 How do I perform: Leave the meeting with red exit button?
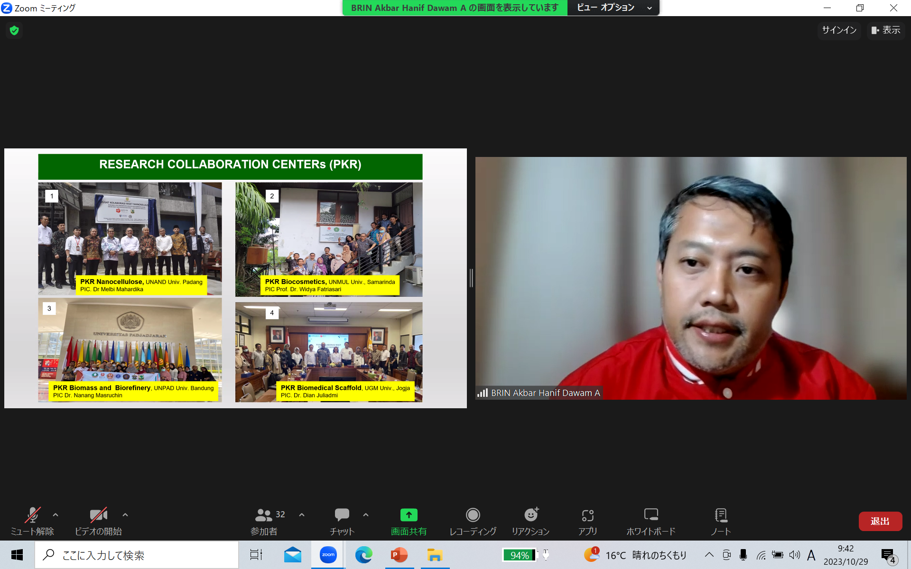880,521
